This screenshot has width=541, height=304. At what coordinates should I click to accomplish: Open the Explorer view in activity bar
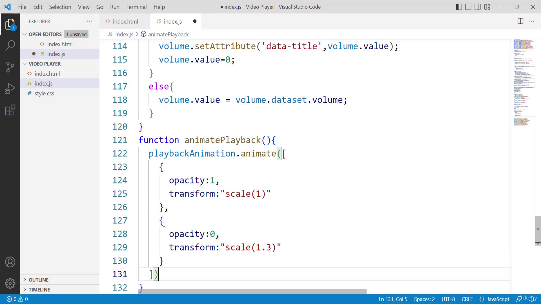point(10,24)
